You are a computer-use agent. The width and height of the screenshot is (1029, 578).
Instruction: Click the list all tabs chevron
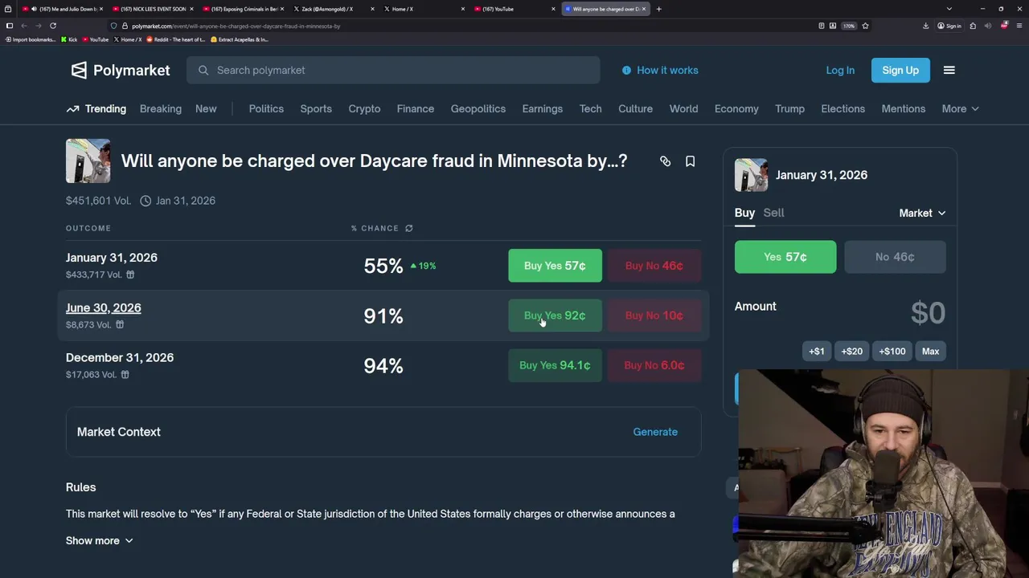949,9
